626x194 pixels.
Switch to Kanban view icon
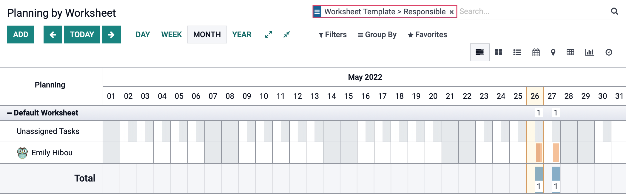(x=498, y=52)
